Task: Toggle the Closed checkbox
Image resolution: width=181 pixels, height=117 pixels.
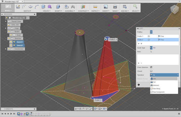Action: [x=151, y=71]
